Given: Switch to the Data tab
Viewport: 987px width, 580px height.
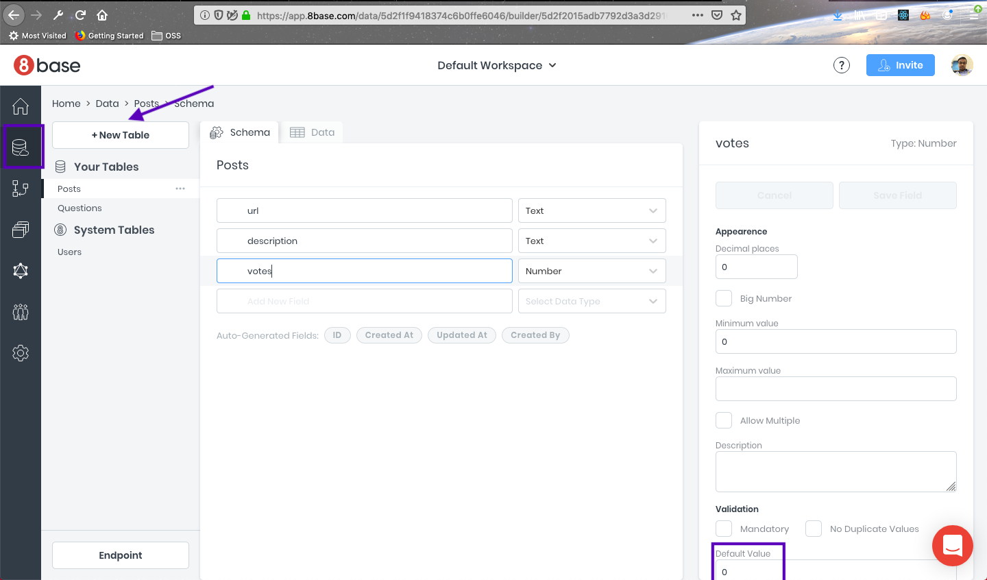Looking at the screenshot, I should (312, 132).
